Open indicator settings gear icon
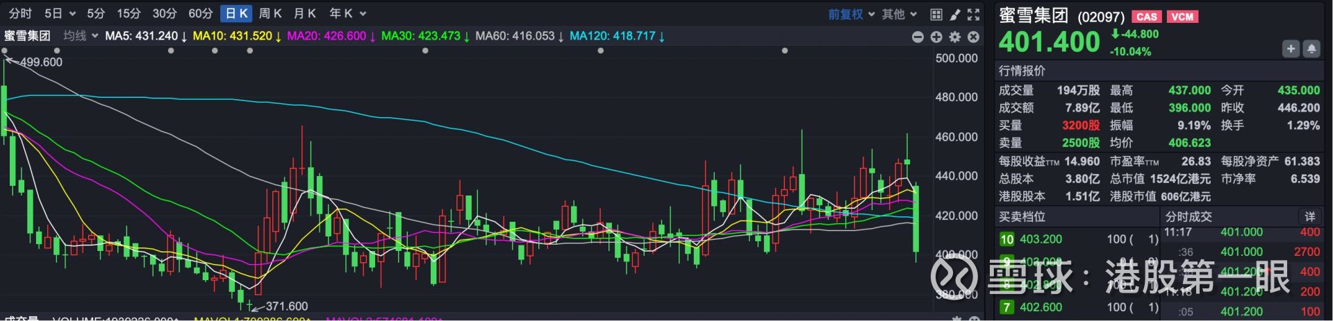 click(955, 37)
